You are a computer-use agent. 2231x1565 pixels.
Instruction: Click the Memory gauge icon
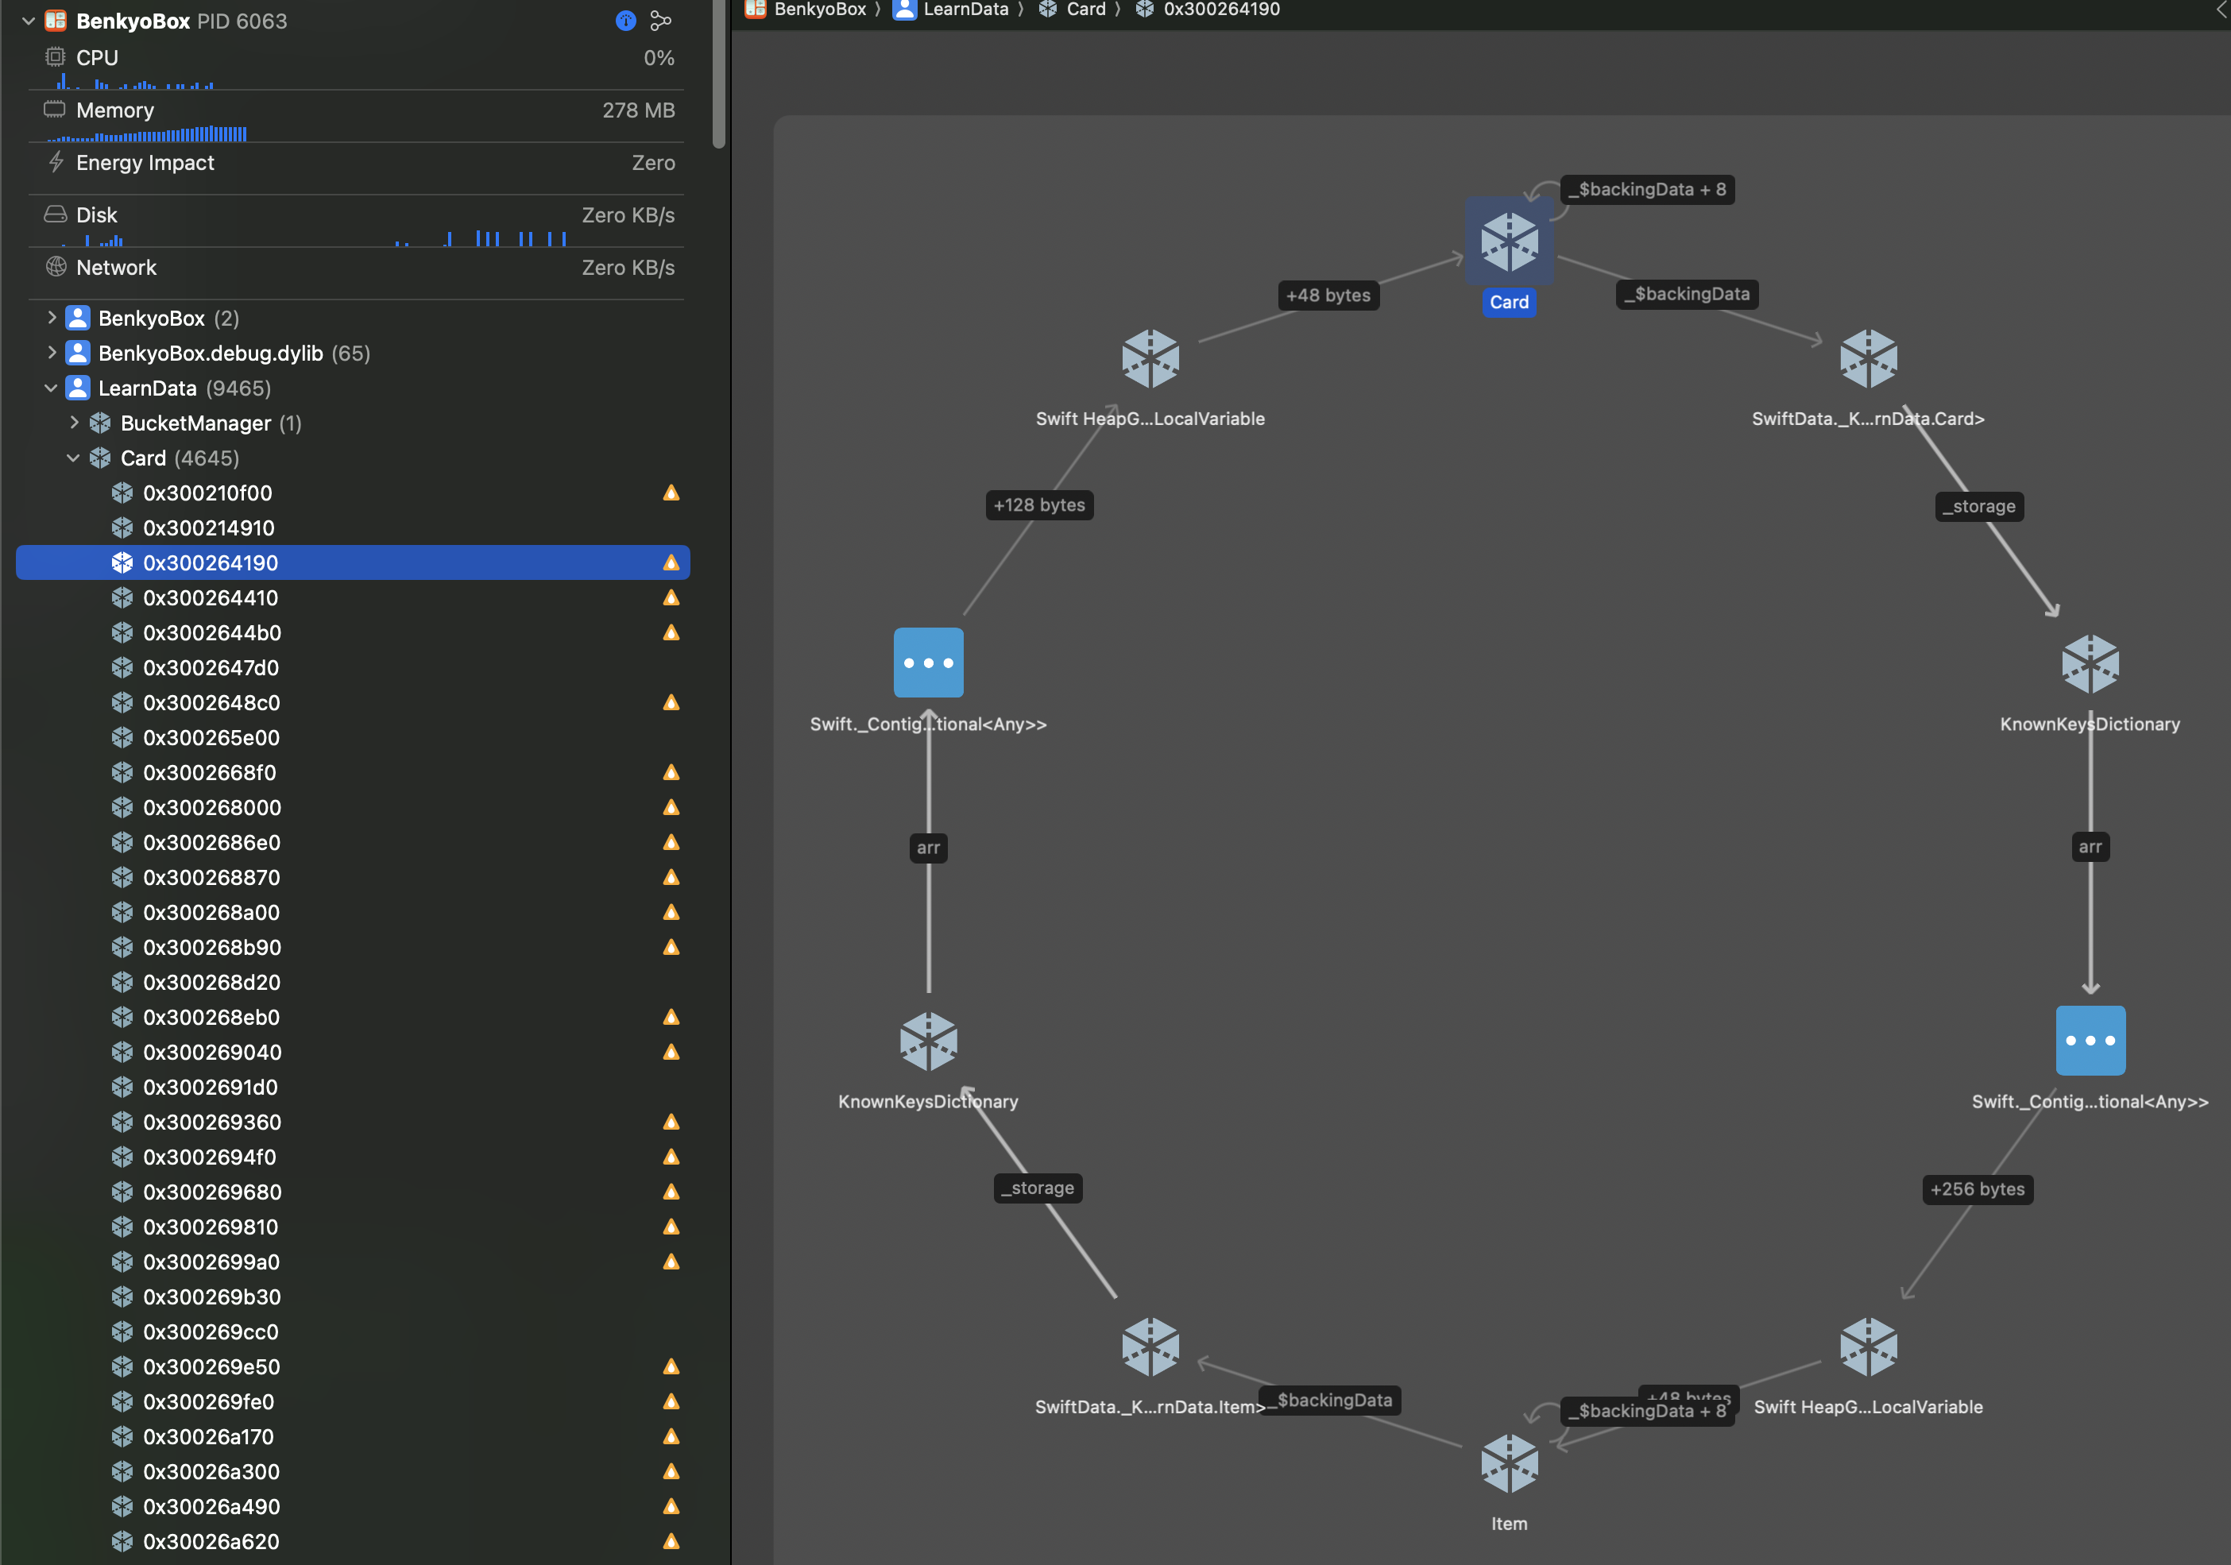(56, 109)
